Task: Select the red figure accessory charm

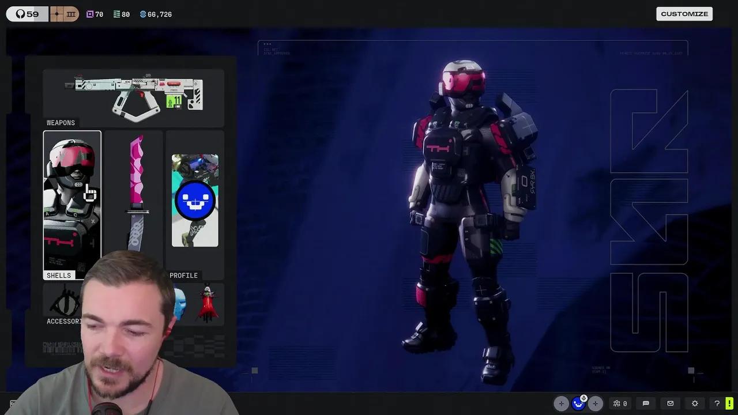Action: pyautogui.click(x=207, y=304)
